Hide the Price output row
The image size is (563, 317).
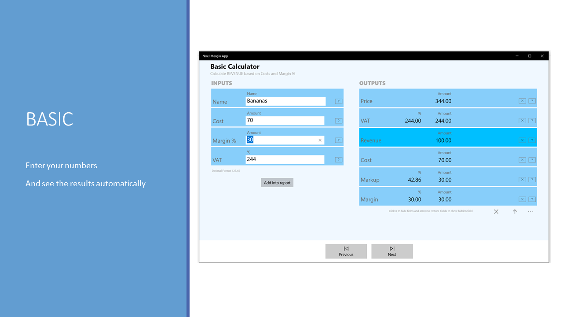(x=522, y=101)
